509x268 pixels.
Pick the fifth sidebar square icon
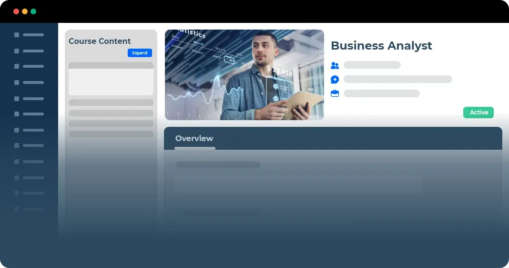[17, 98]
